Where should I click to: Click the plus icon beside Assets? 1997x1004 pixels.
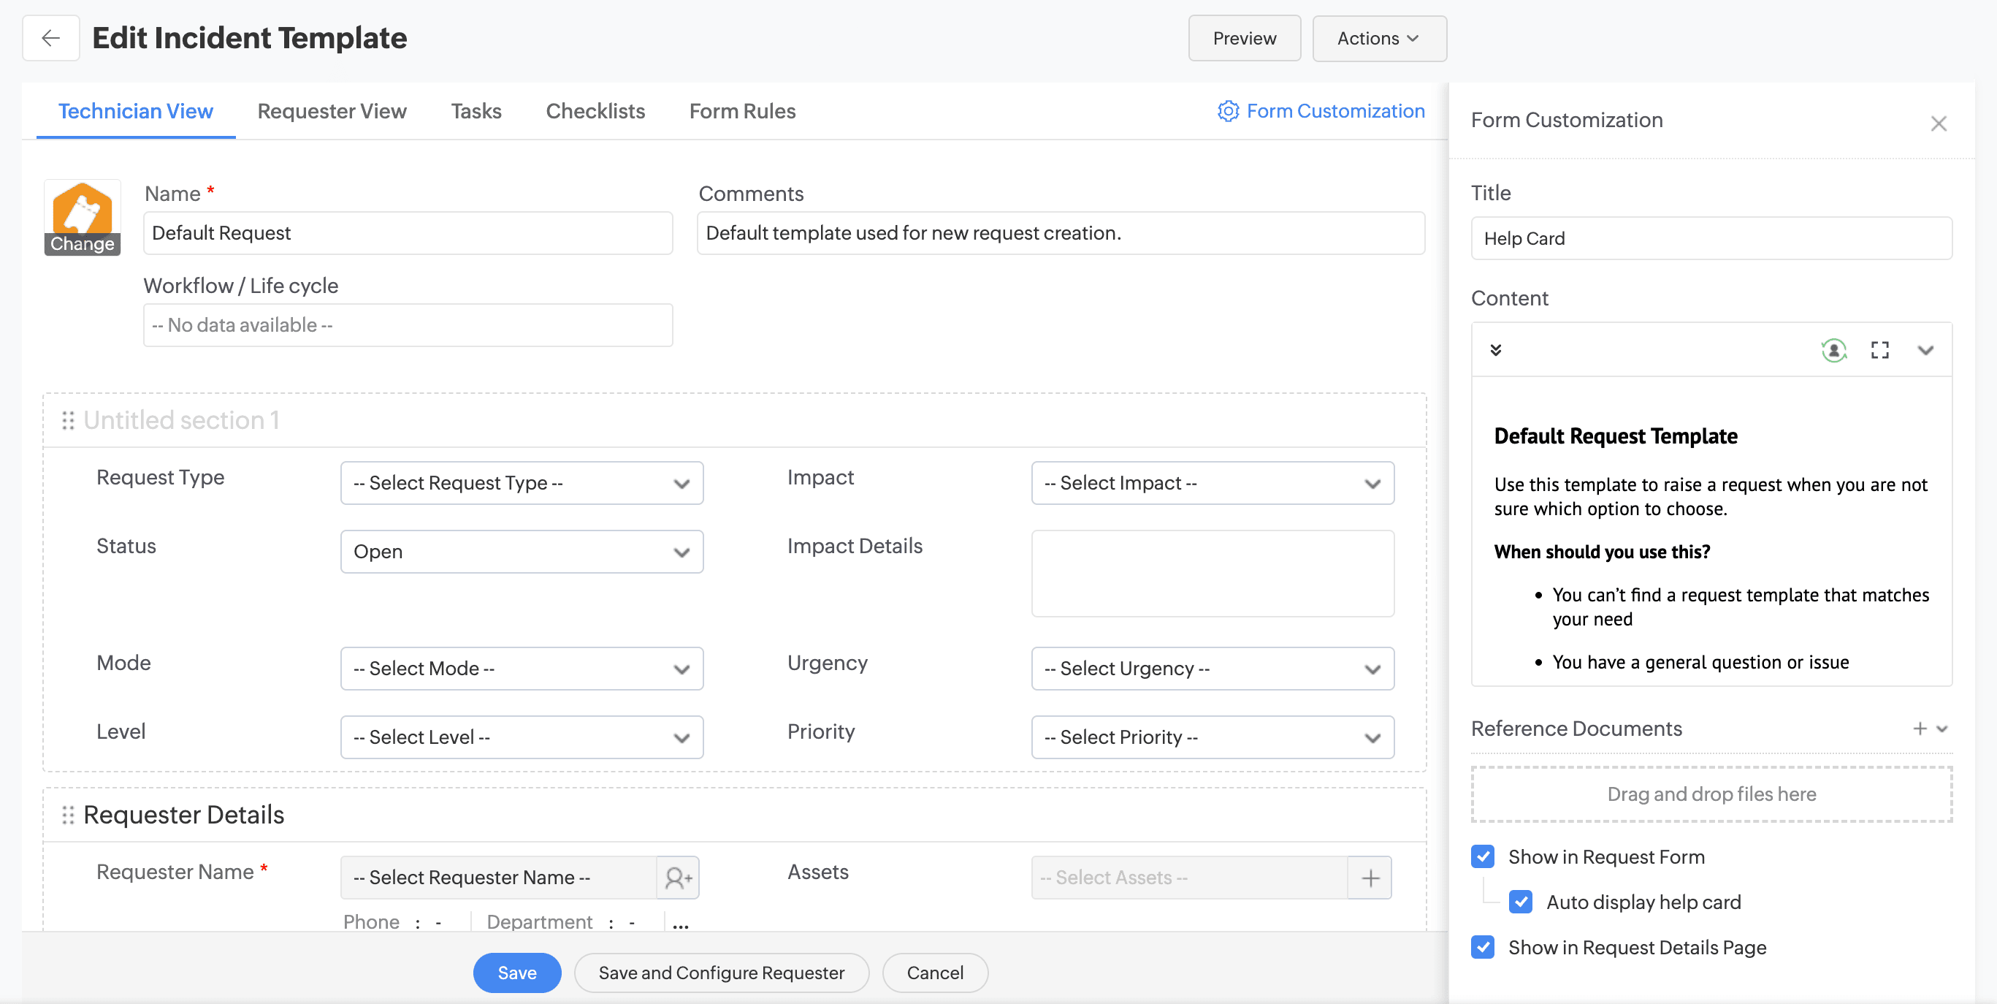pos(1370,877)
